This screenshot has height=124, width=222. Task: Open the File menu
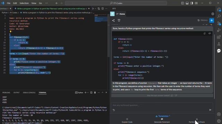8,3
